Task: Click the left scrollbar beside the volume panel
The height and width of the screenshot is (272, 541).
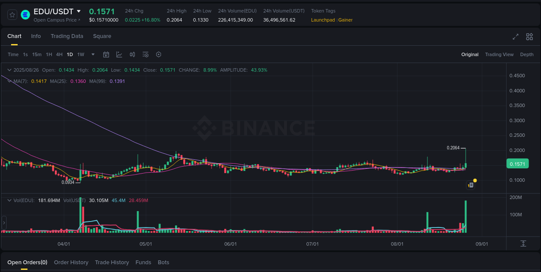Action: tap(4, 222)
